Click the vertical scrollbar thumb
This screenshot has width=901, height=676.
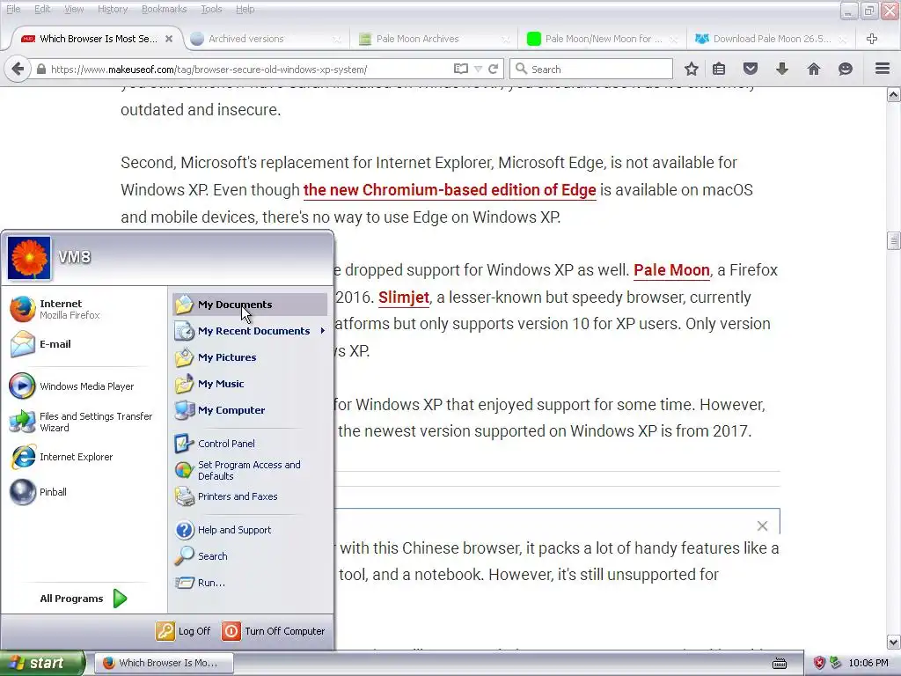click(x=894, y=240)
